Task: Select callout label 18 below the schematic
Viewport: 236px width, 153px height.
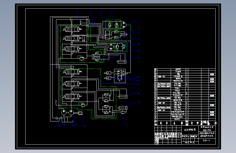Action: [x=84, y=126]
